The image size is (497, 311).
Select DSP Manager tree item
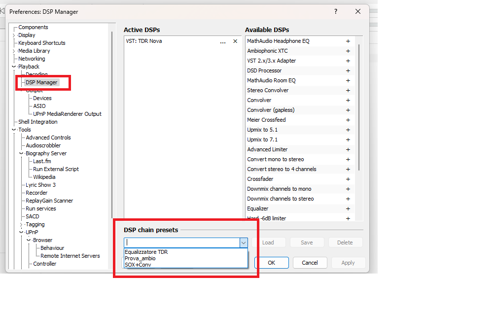41,82
